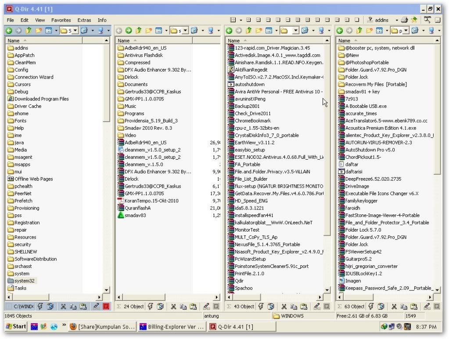The height and width of the screenshot is (339, 449).
Task: Go up one folder in second pane
Action: (x=139, y=30)
